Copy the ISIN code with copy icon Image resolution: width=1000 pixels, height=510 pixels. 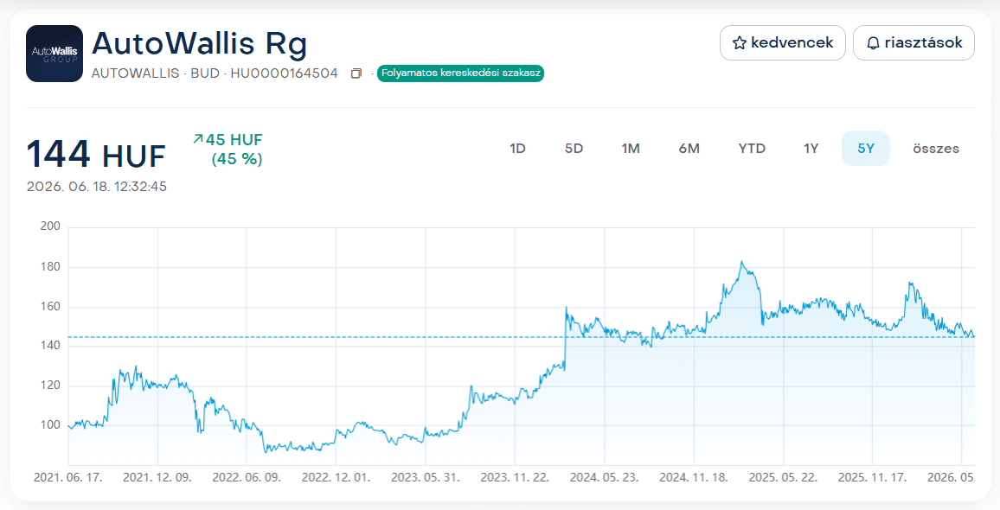[x=356, y=73]
